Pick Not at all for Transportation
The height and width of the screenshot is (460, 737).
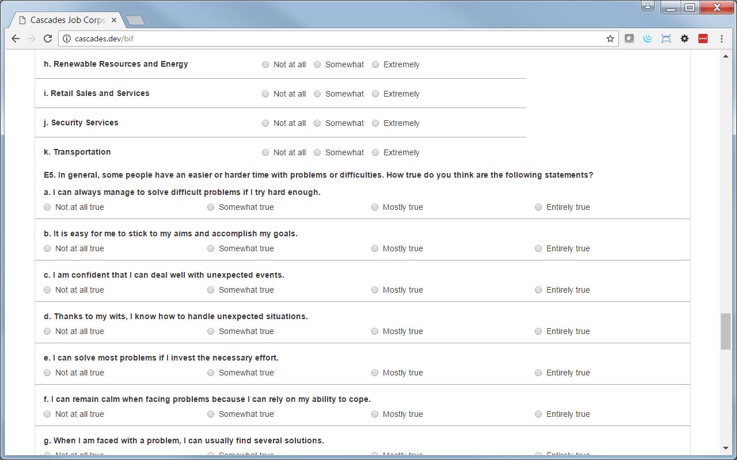pyautogui.click(x=265, y=152)
